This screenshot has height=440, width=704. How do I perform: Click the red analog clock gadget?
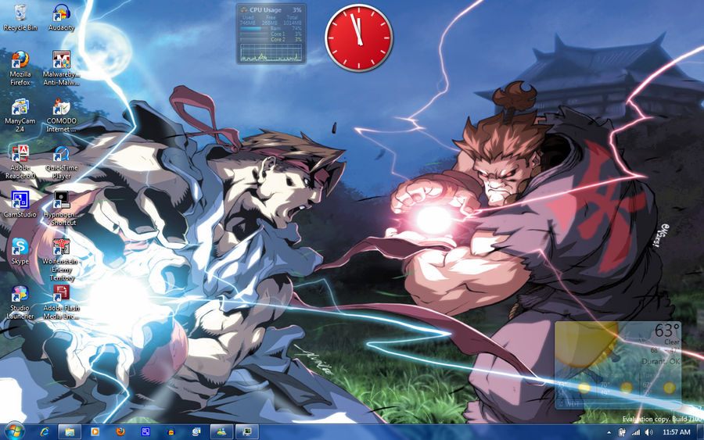[359, 38]
